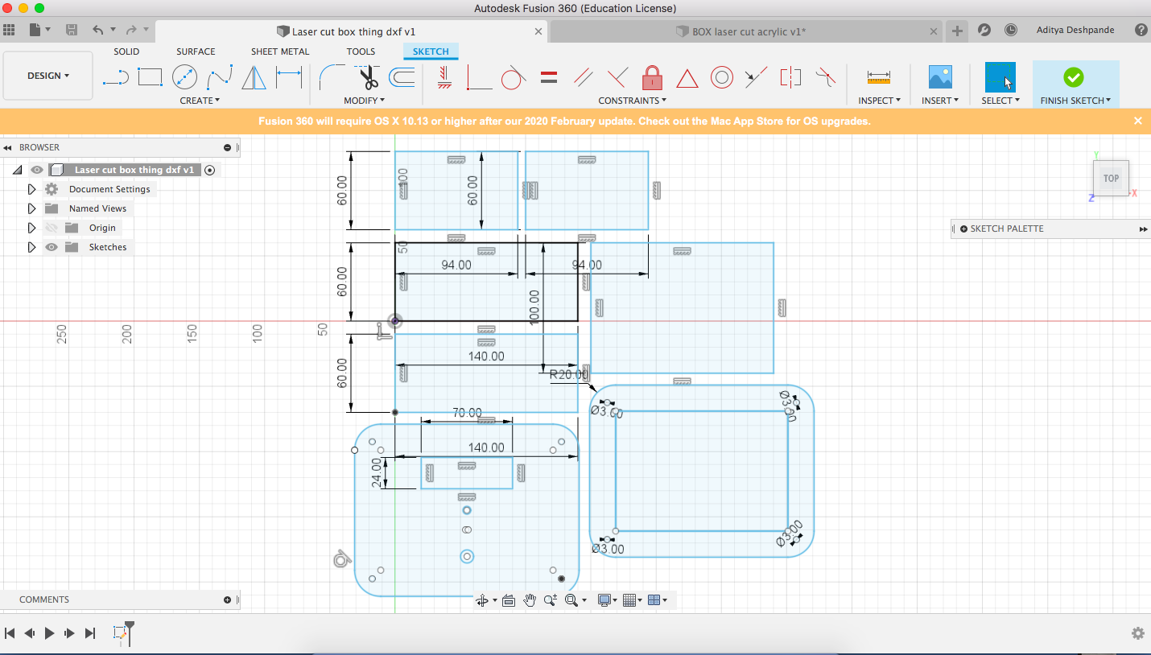Apply the Parallel constraint

(583, 77)
